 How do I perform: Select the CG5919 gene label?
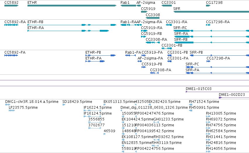pyautogui.click(x=148, y=8)
